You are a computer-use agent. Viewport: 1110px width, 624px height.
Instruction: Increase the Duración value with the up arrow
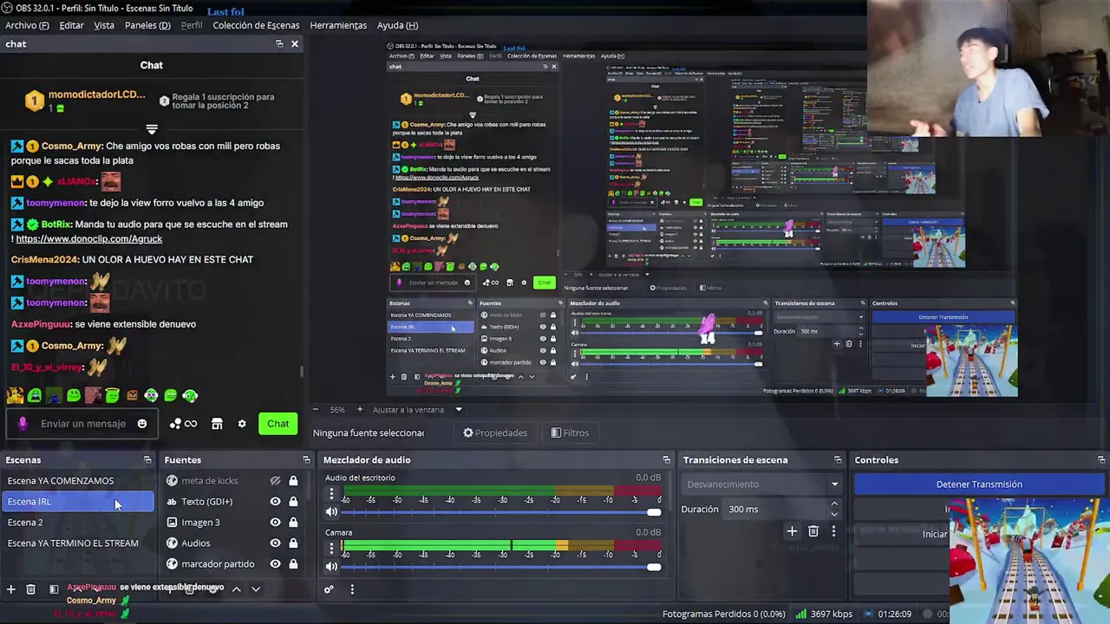pyautogui.click(x=834, y=504)
